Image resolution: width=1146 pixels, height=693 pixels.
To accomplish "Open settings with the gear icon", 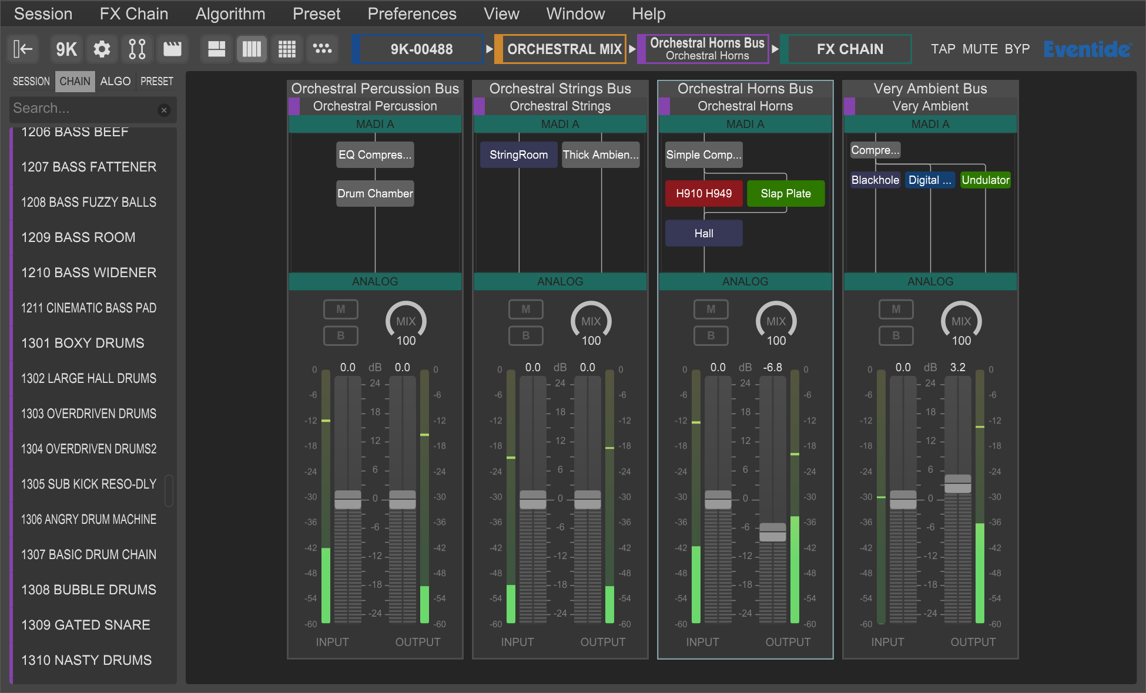I will coord(102,49).
